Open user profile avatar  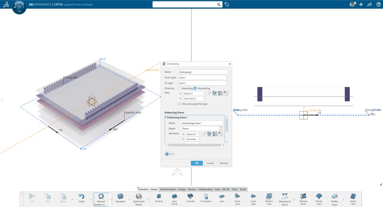pos(352,4)
